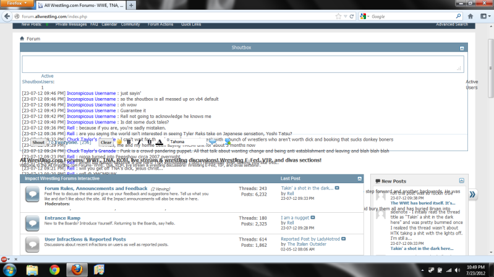Image resolution: width=494 pixels, height=277 pixels.
Task: Open the Calendar page
Action: 109,24
